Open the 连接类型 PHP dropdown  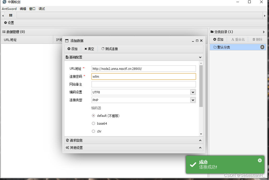pos(193,100)
